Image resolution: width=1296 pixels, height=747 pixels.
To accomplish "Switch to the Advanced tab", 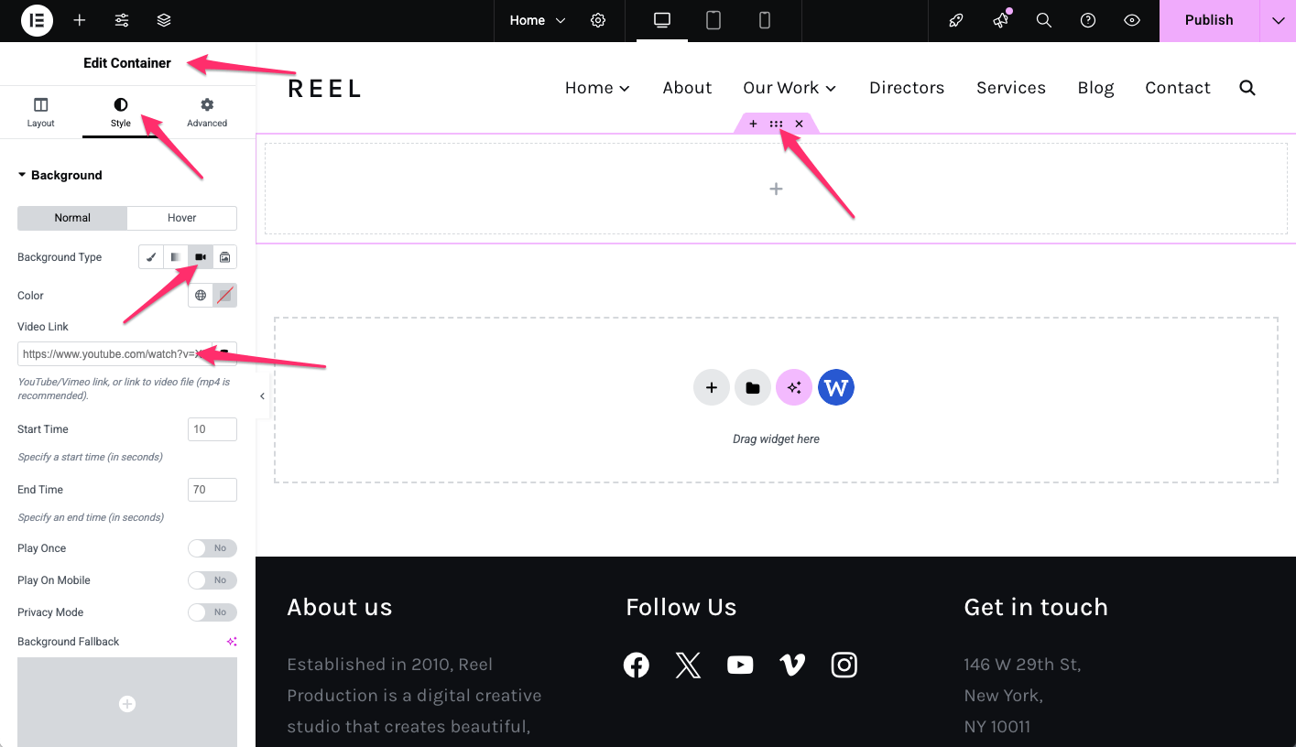I will pyautogui.click(x=207, y=113).
